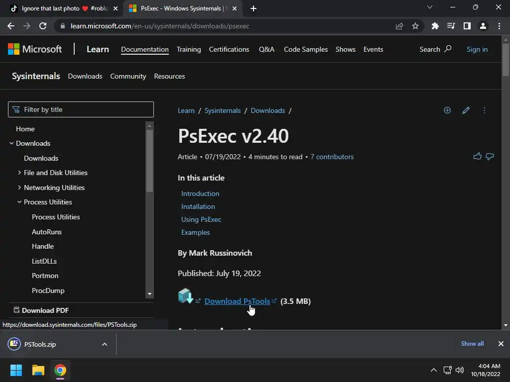The width and height of the screenshot is (510, 382).
Task: Click the Microsoft logo
Action: (35, 49)
